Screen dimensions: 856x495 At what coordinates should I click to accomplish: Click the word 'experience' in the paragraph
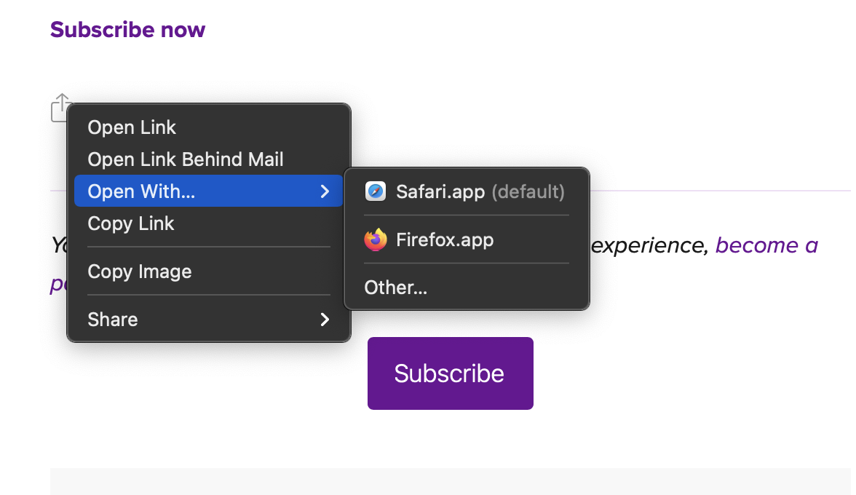[x=647, y=246]
